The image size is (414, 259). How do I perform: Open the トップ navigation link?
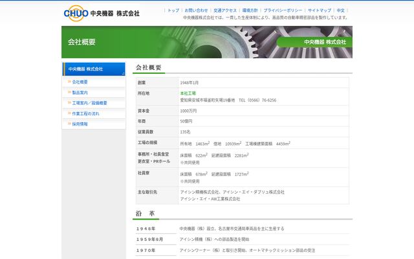click(x=173, y=10)
